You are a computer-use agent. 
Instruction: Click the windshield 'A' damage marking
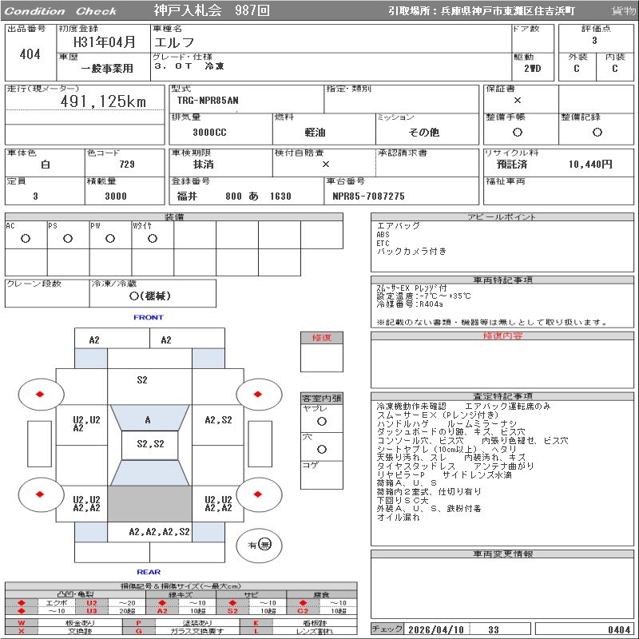148,419
